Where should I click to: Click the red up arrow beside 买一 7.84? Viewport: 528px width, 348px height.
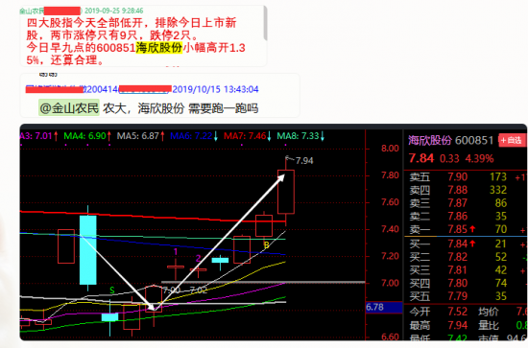[x=472, y=244]
